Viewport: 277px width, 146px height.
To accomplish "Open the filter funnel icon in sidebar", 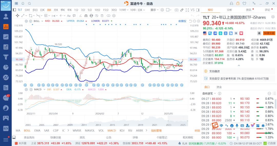I will [x=6, y=57].
